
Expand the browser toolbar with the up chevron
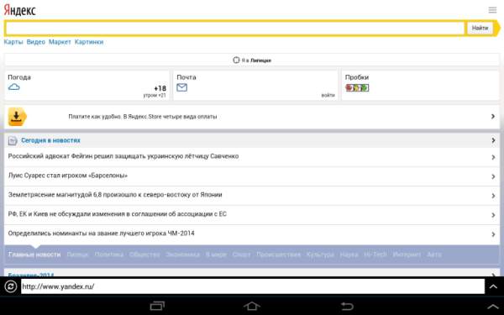[493, 286]
